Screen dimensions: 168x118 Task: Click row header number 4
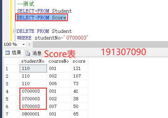12,91
